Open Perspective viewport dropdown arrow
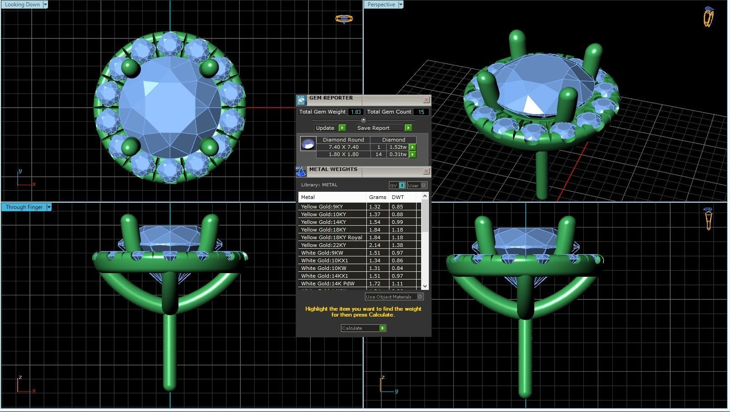Screen dimensions: 730x412 pyautogui.click(x=400, y=5)
